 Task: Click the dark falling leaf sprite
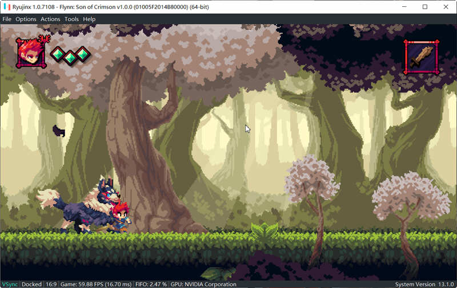point(59,131)
